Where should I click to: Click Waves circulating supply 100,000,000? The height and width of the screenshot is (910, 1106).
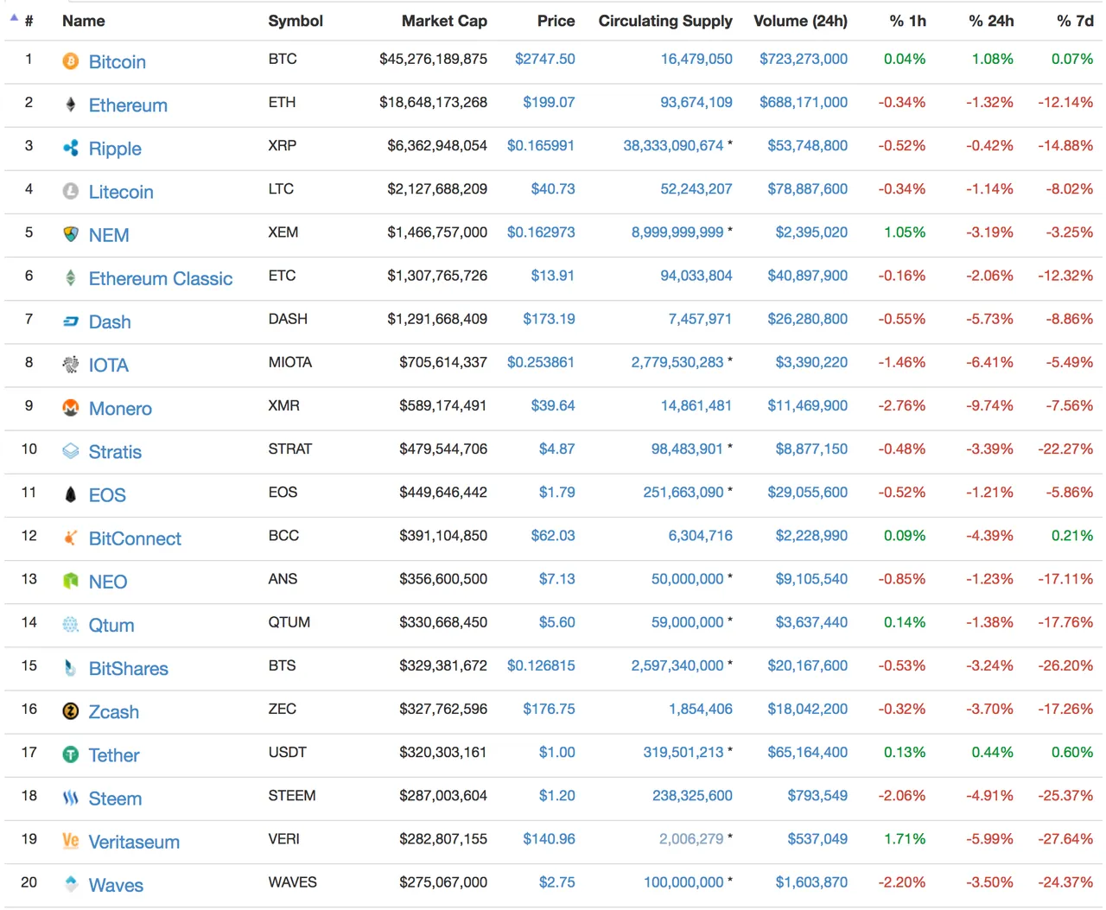point(683,881)
